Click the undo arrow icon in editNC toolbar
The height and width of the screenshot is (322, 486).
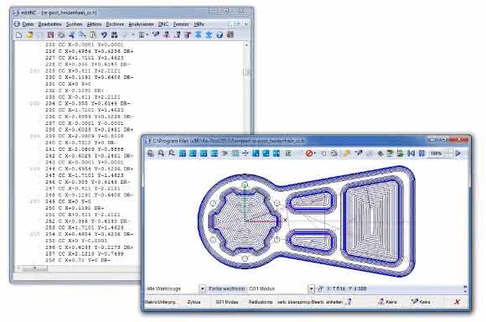(x=104, y=34)
